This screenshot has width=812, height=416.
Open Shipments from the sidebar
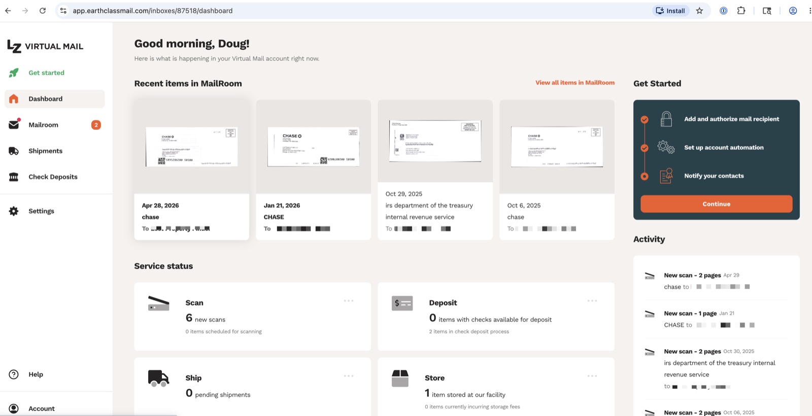pyautogui.click(x=54, y=151)
